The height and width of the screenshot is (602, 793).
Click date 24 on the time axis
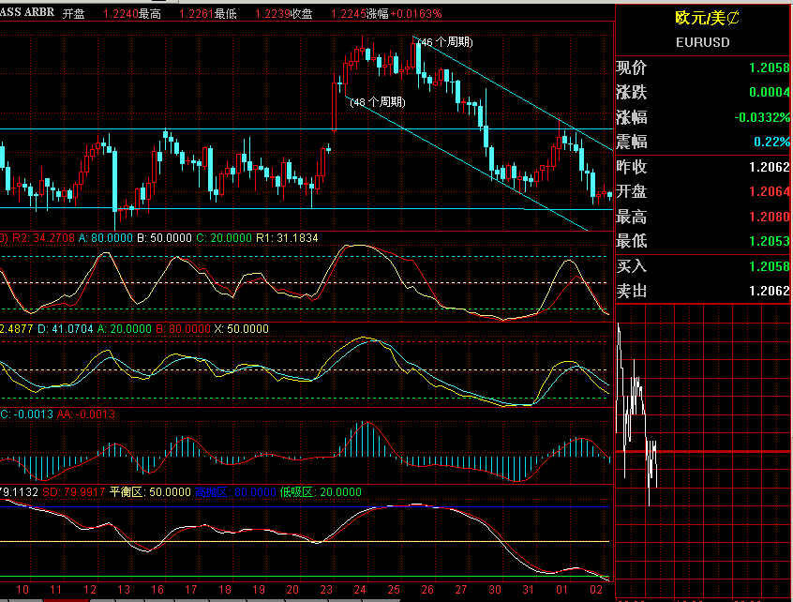click(360, 590)
